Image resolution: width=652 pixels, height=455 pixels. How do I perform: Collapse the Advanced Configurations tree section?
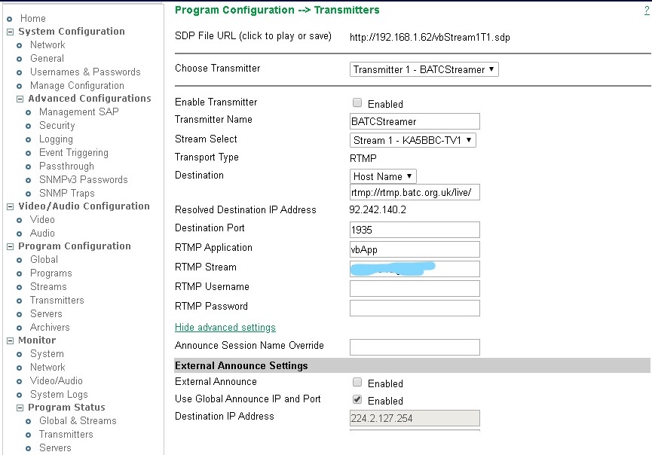[20, 99]
